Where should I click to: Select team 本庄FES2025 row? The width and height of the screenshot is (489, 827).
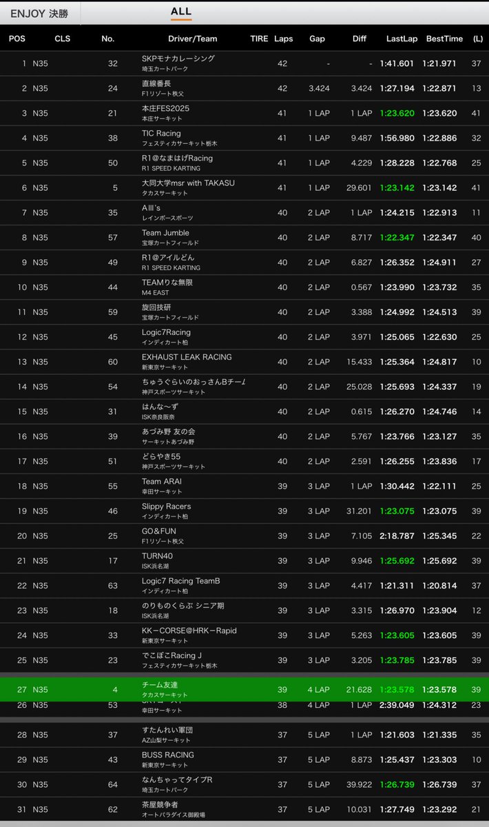pyautogui.click(x=244, y=113)
